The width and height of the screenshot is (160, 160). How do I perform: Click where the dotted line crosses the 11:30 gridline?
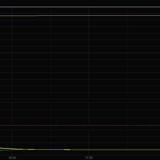click(x=89, y=125)
